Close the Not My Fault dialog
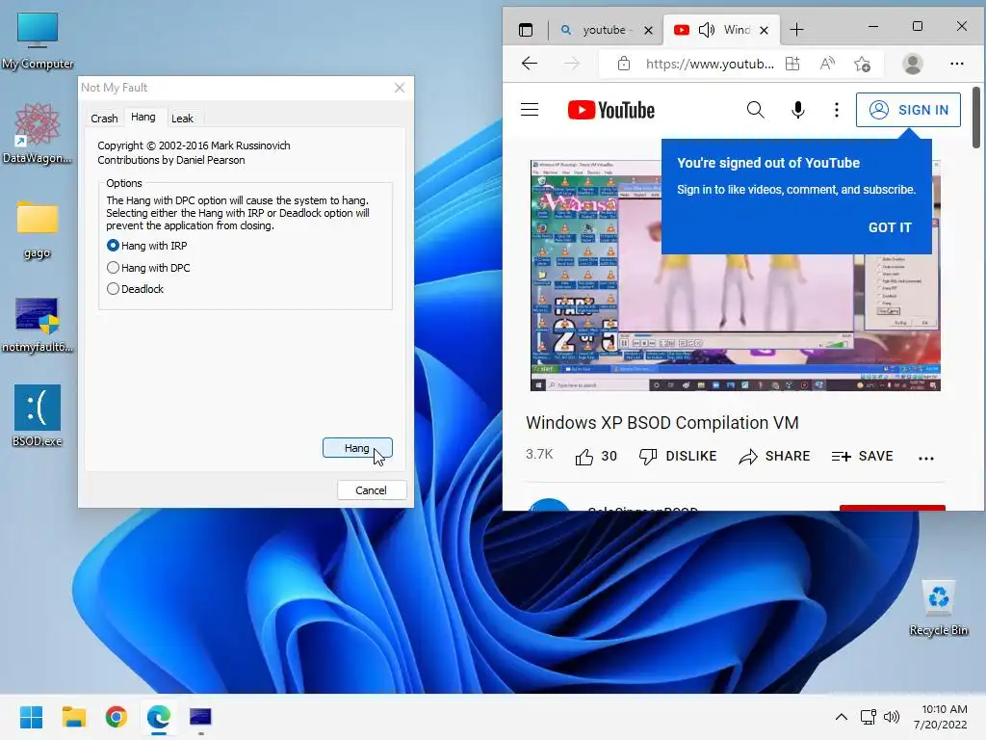Viewport: 986px width, 740px height. tap(400, 88)
